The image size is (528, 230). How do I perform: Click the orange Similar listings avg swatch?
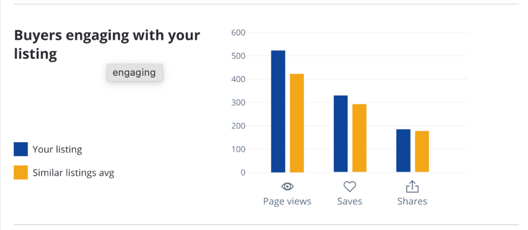click(21, 172)
